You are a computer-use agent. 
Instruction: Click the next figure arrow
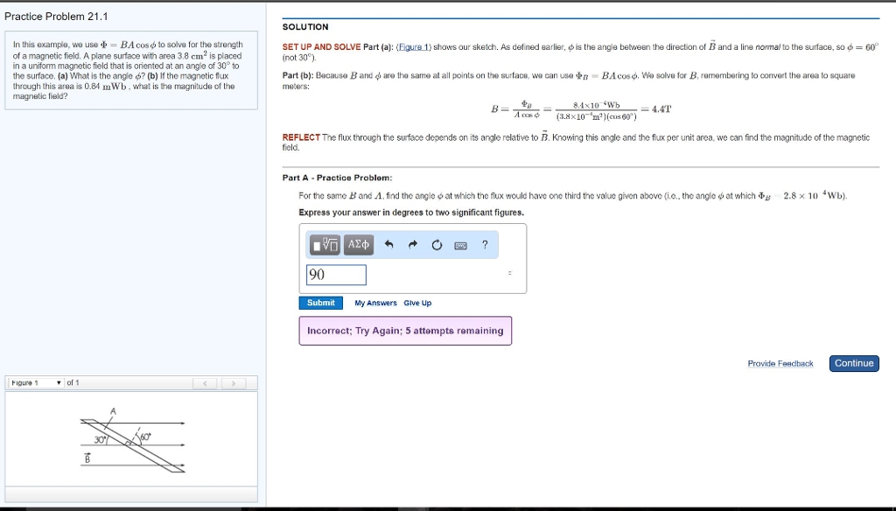[x=233, y=382]
